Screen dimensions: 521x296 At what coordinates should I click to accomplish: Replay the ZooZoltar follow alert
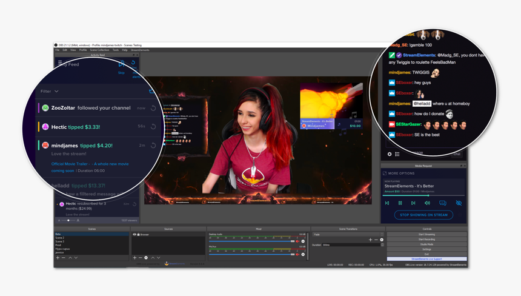tap(153, 108)
